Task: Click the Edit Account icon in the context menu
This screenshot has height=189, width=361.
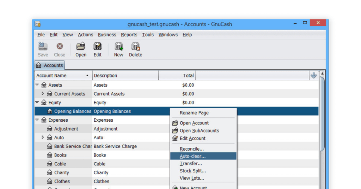Action: click(x=175, y=138)
